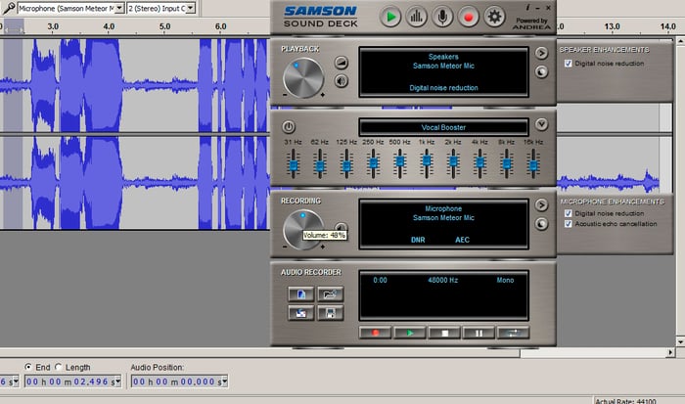Toggle the equalizer power button
This screenshot has width=685, height=404.
[x=289, y=127]
